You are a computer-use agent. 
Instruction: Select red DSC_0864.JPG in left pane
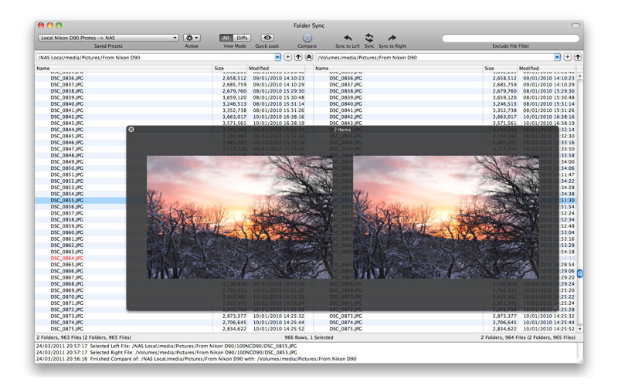tap(67, 259)
